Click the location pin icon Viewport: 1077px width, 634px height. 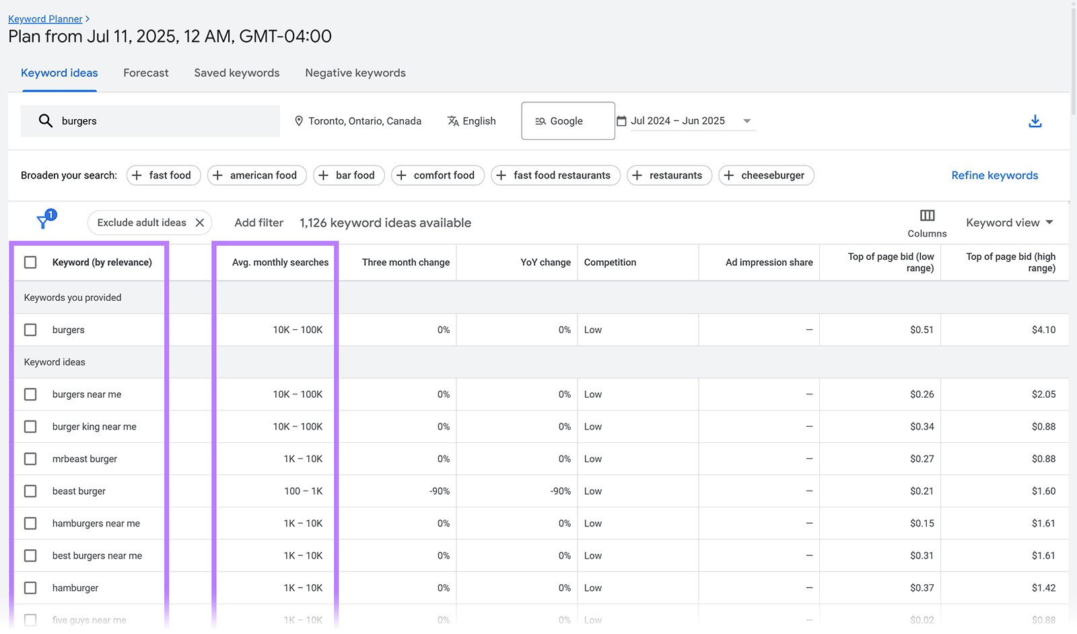tap(299, 120)
